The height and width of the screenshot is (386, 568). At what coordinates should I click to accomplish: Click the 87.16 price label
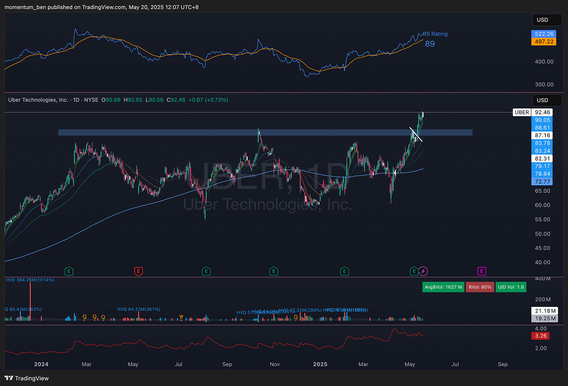coord(542,135)
